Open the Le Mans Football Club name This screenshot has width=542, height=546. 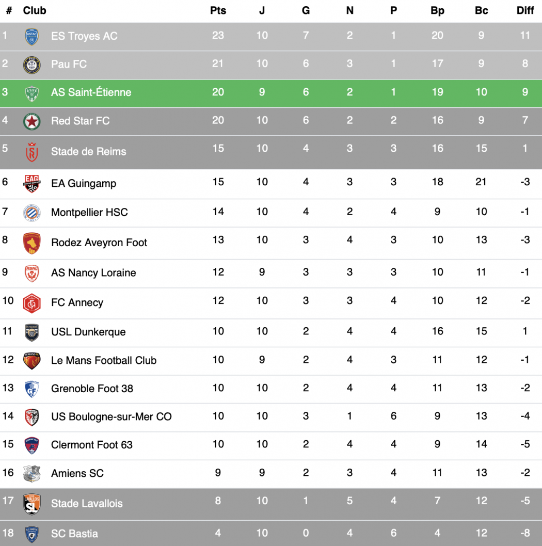(x=104, y=360)
